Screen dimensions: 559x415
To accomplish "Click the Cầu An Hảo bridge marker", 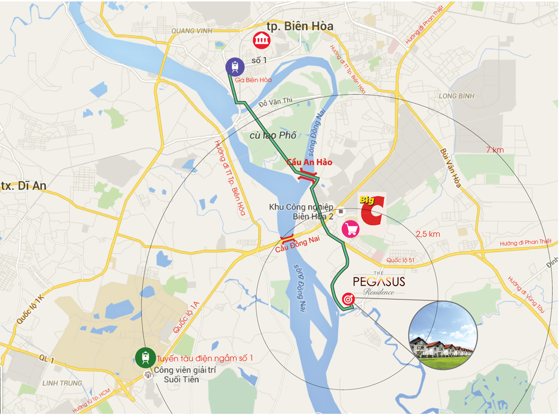I will (308, 175).
